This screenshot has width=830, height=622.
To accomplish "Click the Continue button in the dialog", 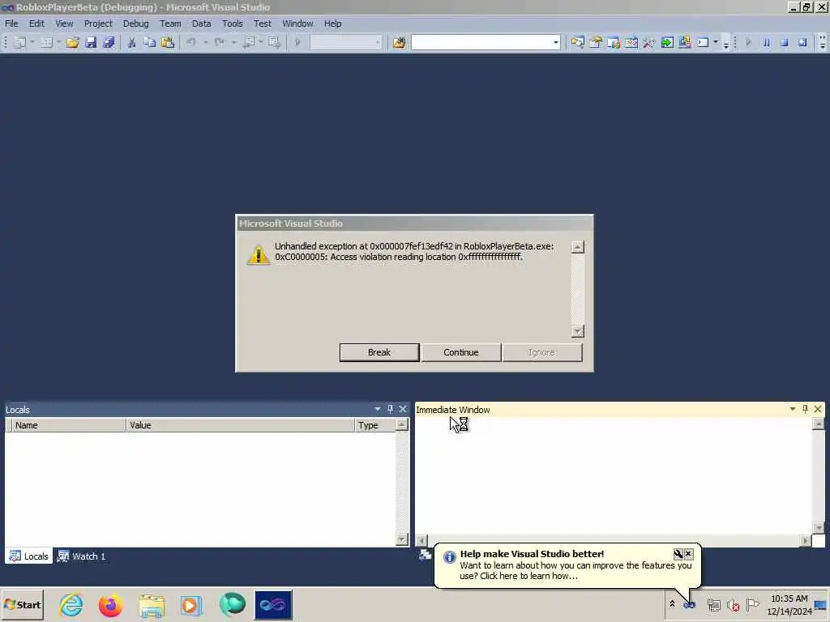I will click(x=461, y=352).
